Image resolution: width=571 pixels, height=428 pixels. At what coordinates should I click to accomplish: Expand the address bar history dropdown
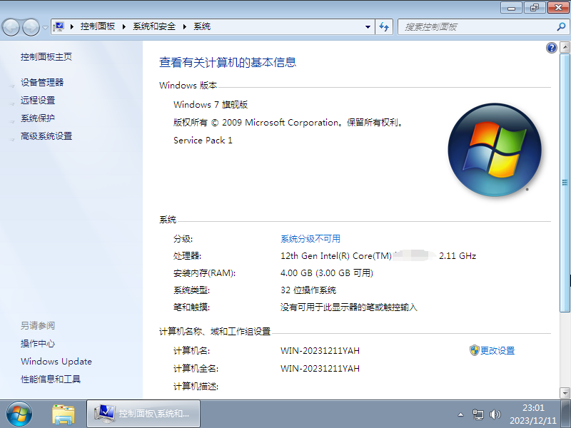(x=367, y=26)
